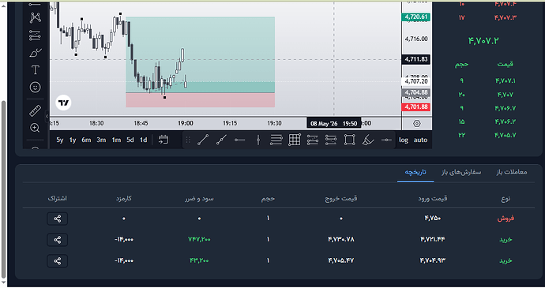Viewport: 545px width, 288px height.
Task: Set chart range to 3m
Action: pyautogui.click(x=101, y=140)
